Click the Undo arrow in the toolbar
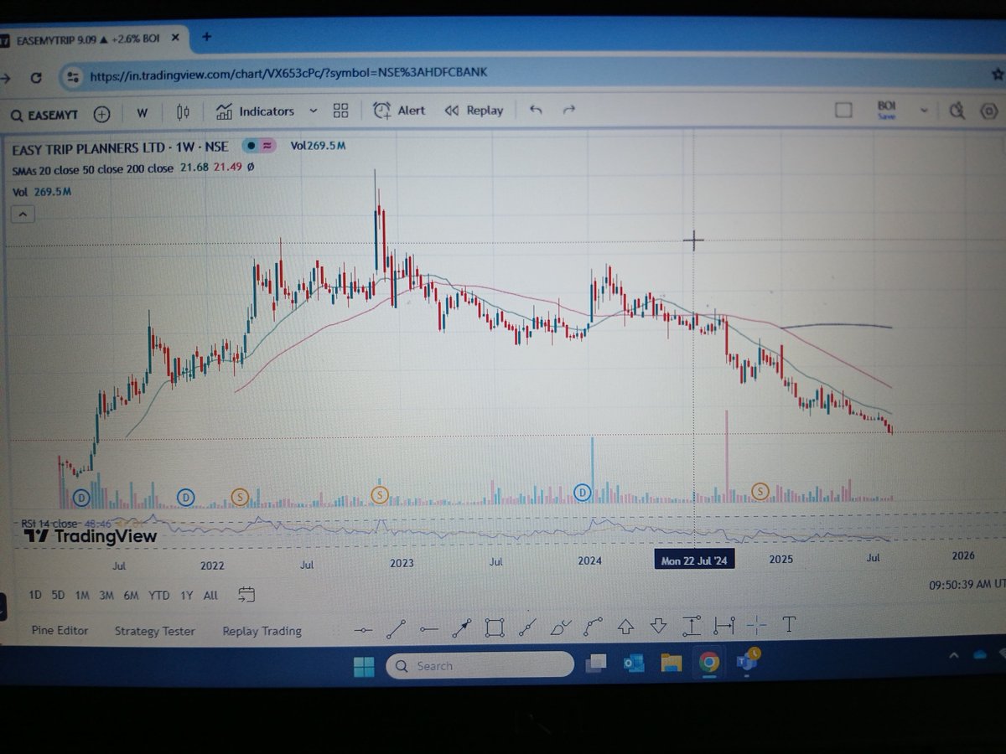 tap(536, 110)
